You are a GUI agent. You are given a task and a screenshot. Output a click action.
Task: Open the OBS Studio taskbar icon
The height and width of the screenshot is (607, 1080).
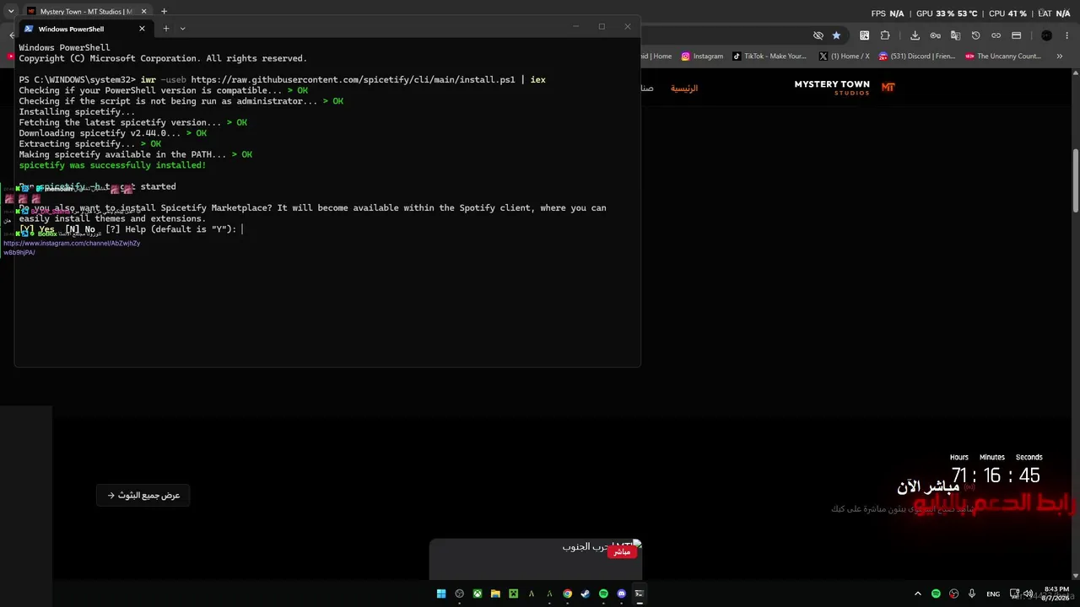(459, 594)
